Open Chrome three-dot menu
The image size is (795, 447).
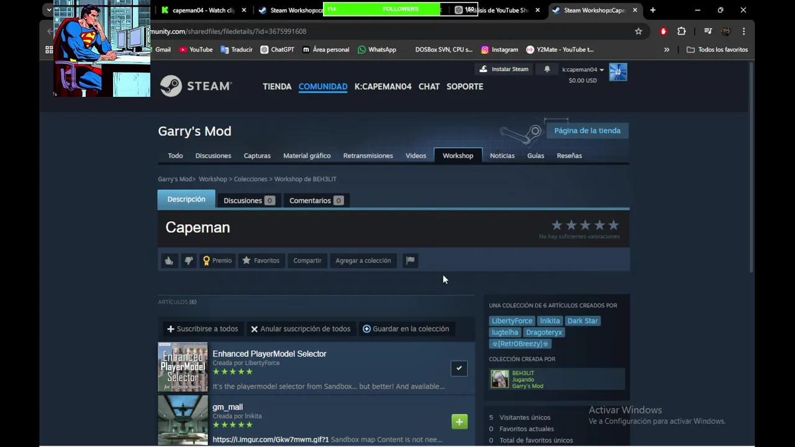click(743, 31)
